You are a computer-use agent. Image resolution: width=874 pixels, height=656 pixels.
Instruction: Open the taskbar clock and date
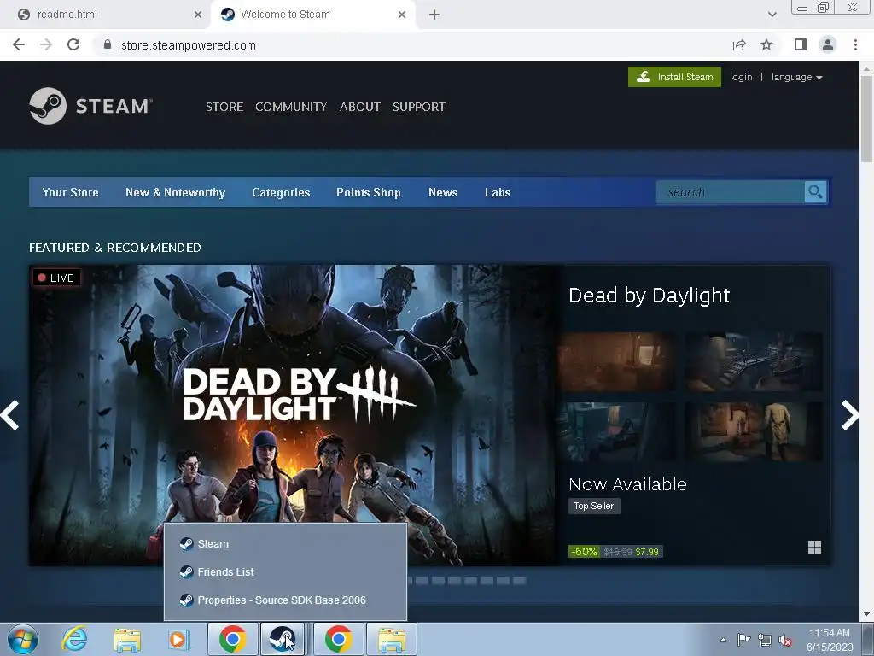pos(830,640)
